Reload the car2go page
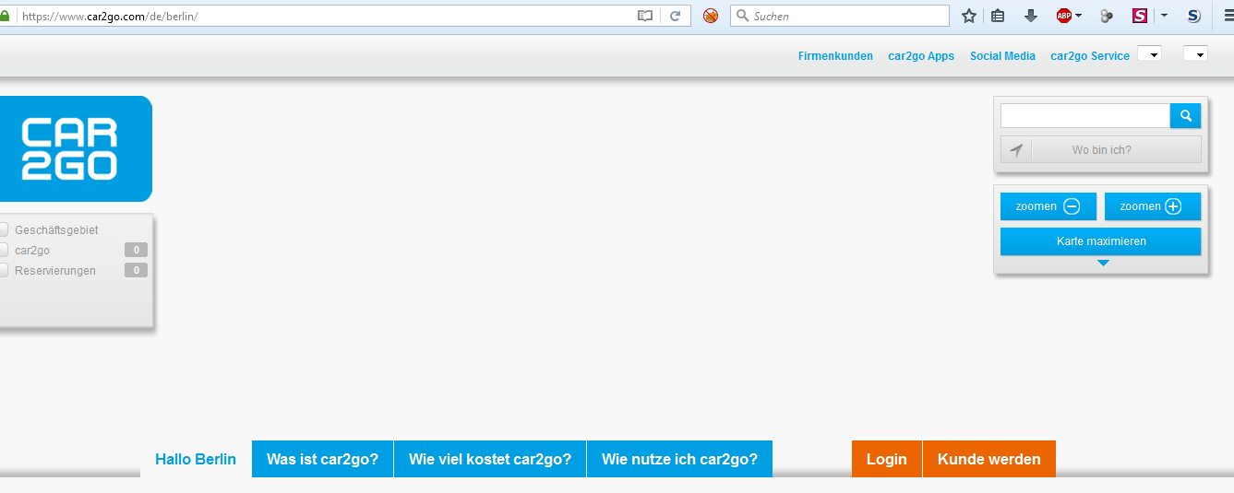This screenshot has width=1234, height=493. (676, 16)
